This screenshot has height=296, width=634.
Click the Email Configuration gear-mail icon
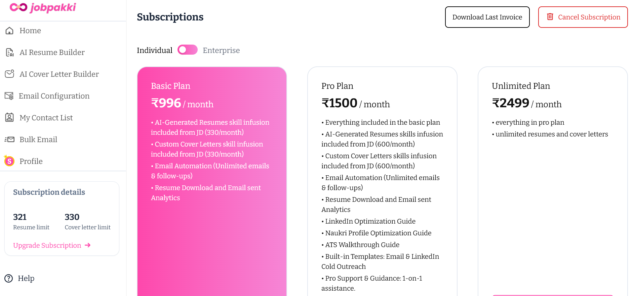9,96
